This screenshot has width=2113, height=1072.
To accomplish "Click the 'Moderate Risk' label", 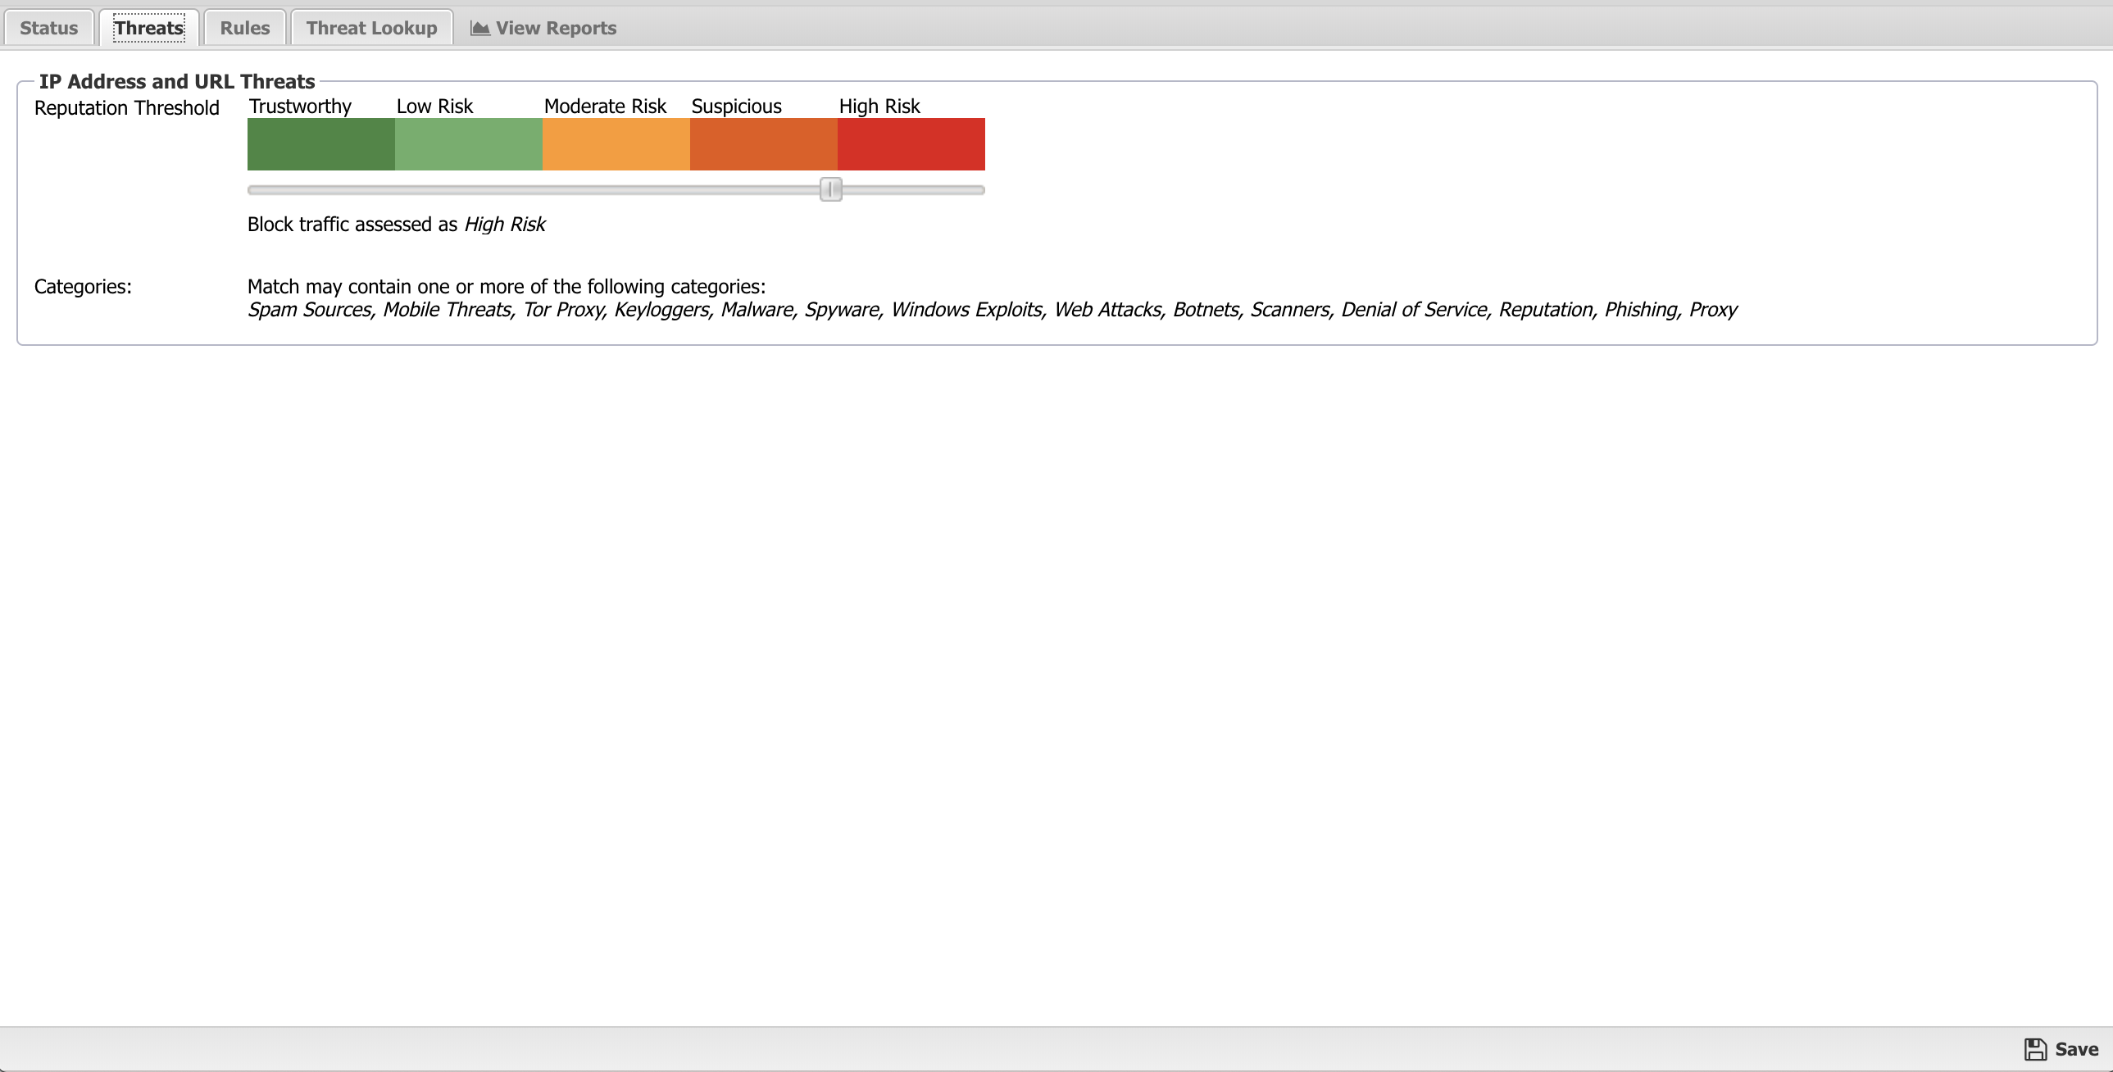I will click(606, 107).
